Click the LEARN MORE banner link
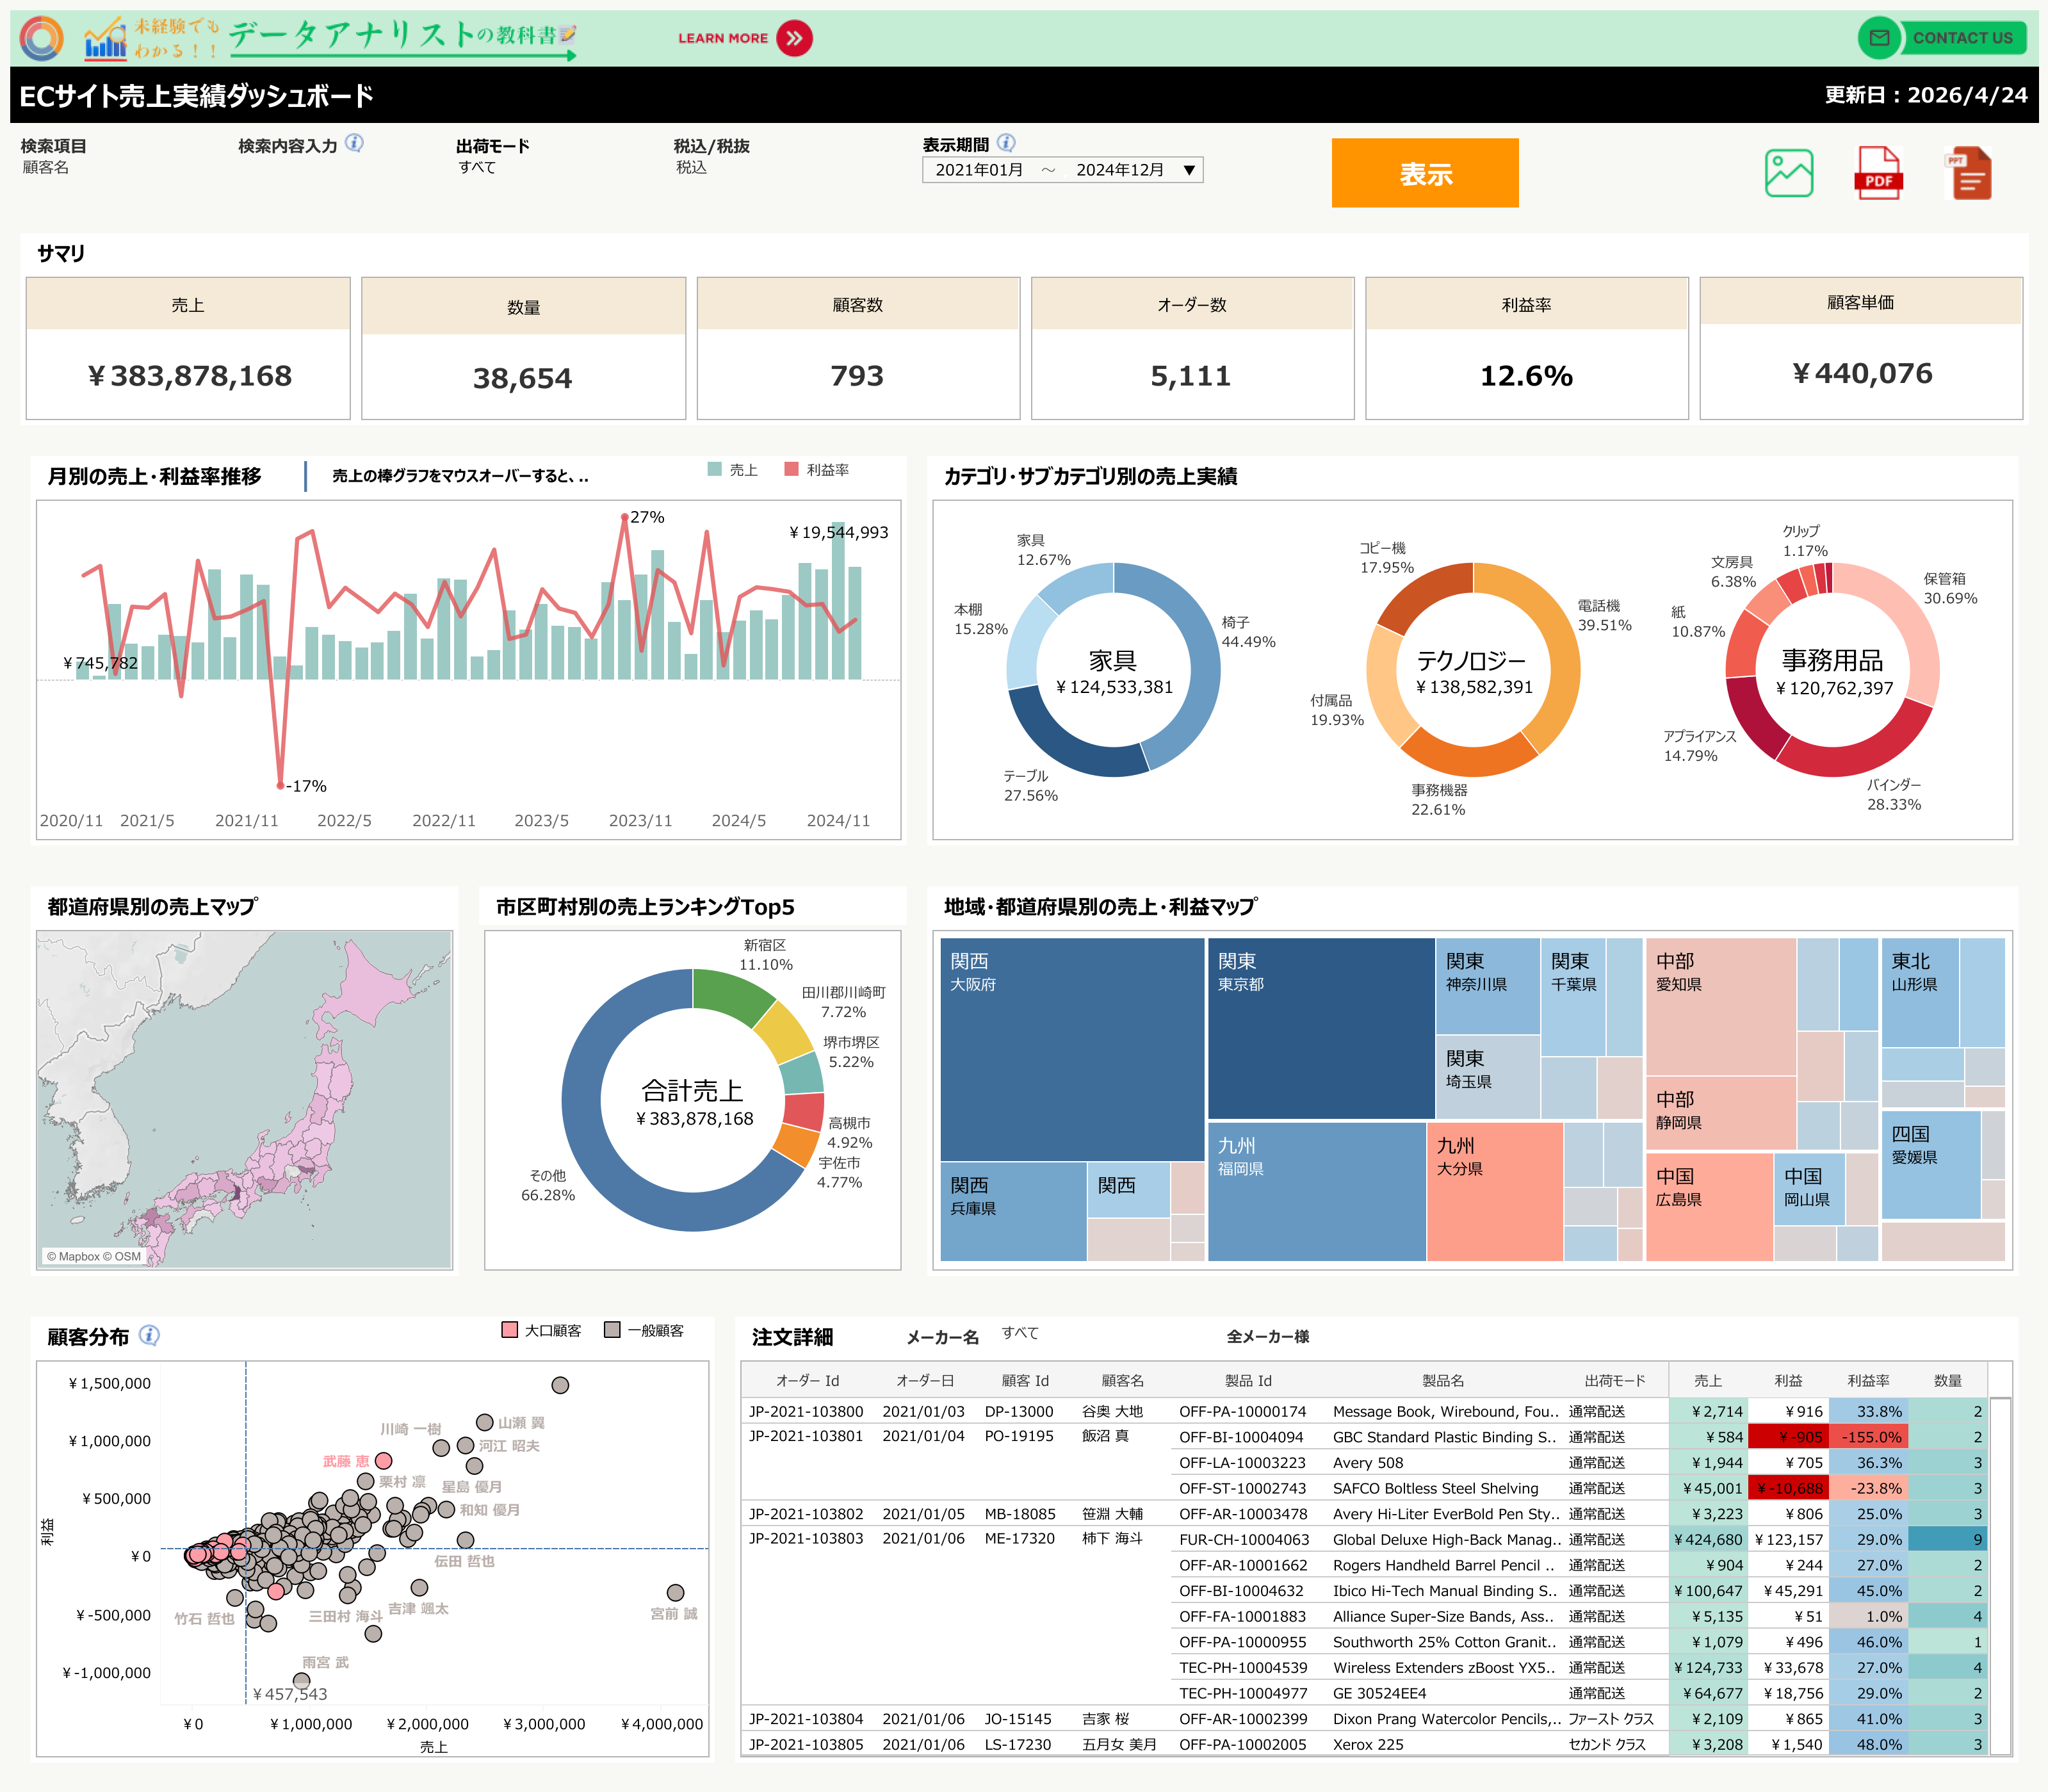The height and width of the screenshot is (1792, 2048). point(723,38)
